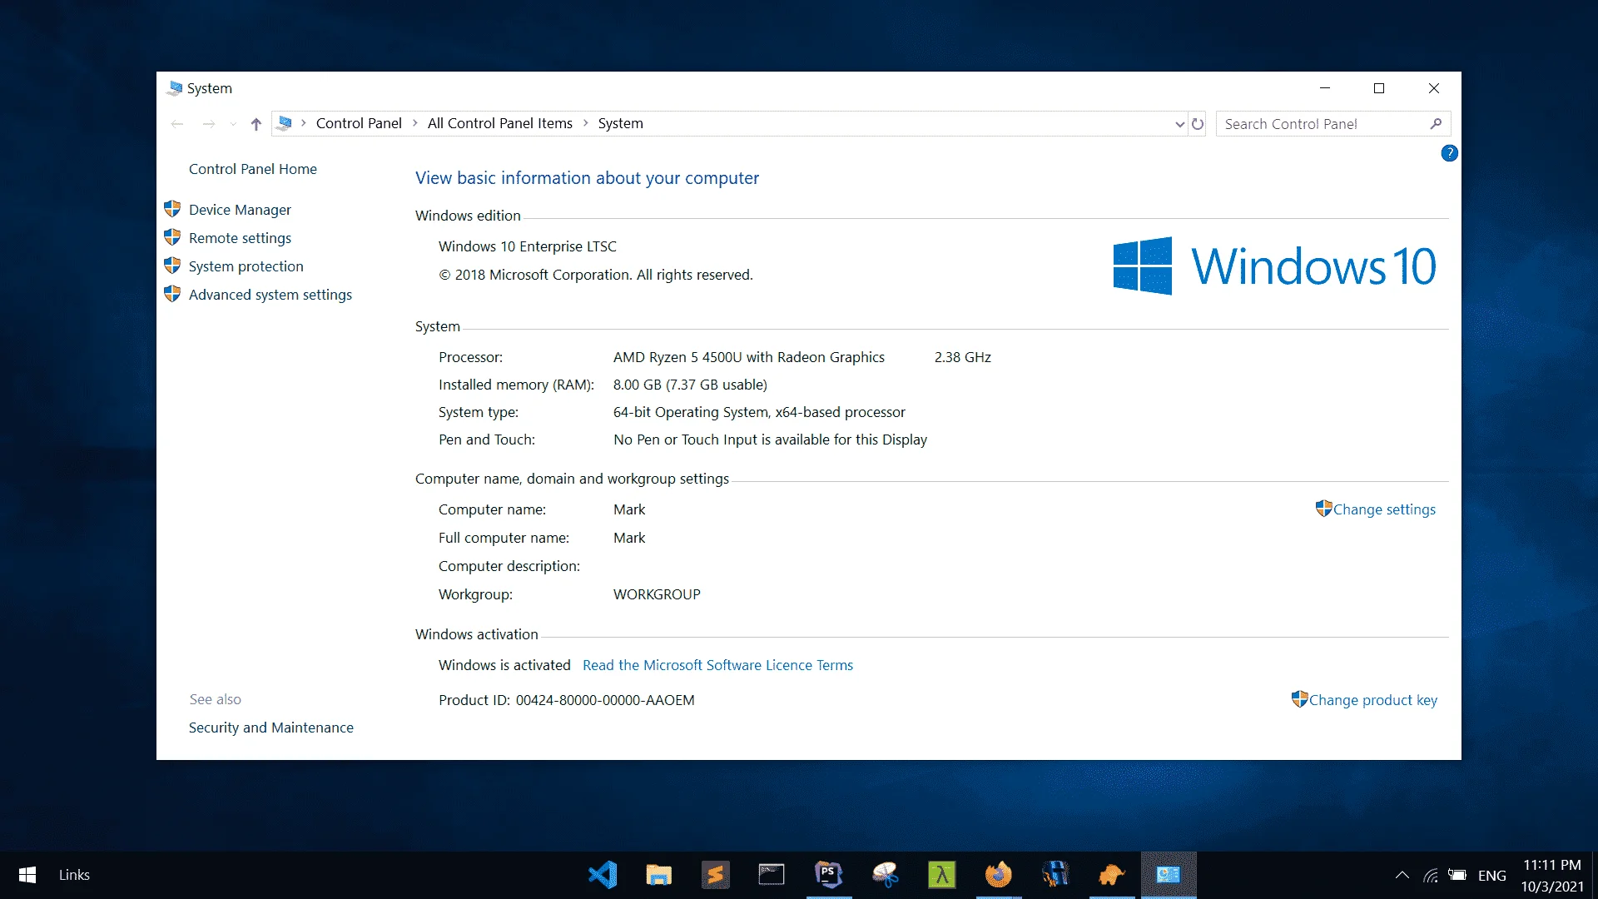Image resolution: width=1598 pixels, height=899 pixels.
Task: Click the computer icon in the address bar
Action: [285, 123]
